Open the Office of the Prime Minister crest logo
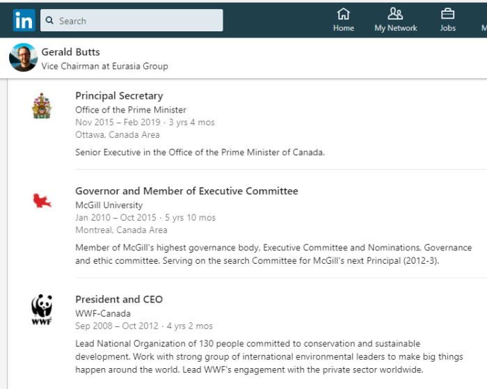 [x=42, y=106]
